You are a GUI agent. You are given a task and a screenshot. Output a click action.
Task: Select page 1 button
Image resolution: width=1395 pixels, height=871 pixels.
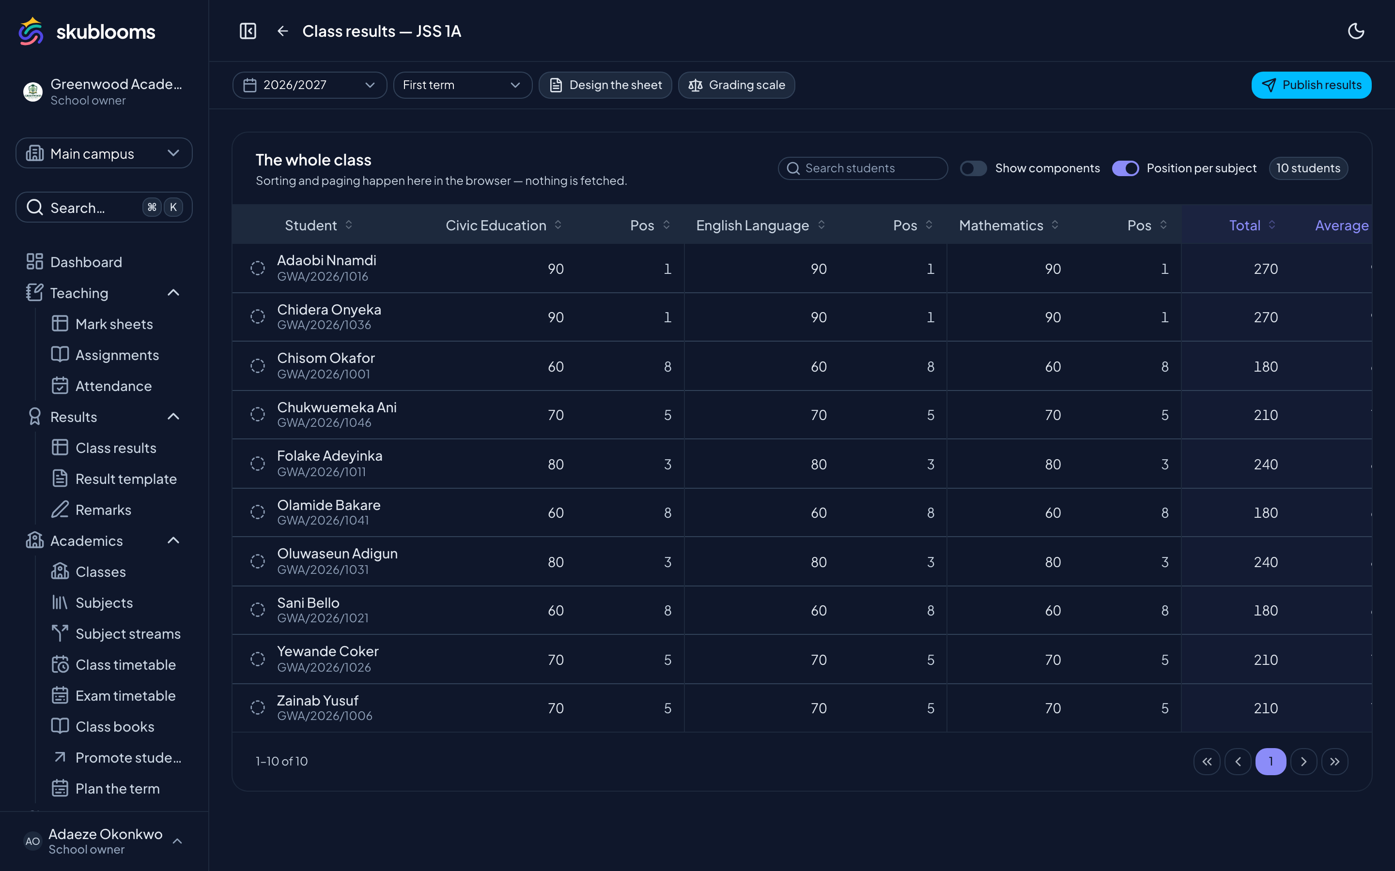point(1271,762)
